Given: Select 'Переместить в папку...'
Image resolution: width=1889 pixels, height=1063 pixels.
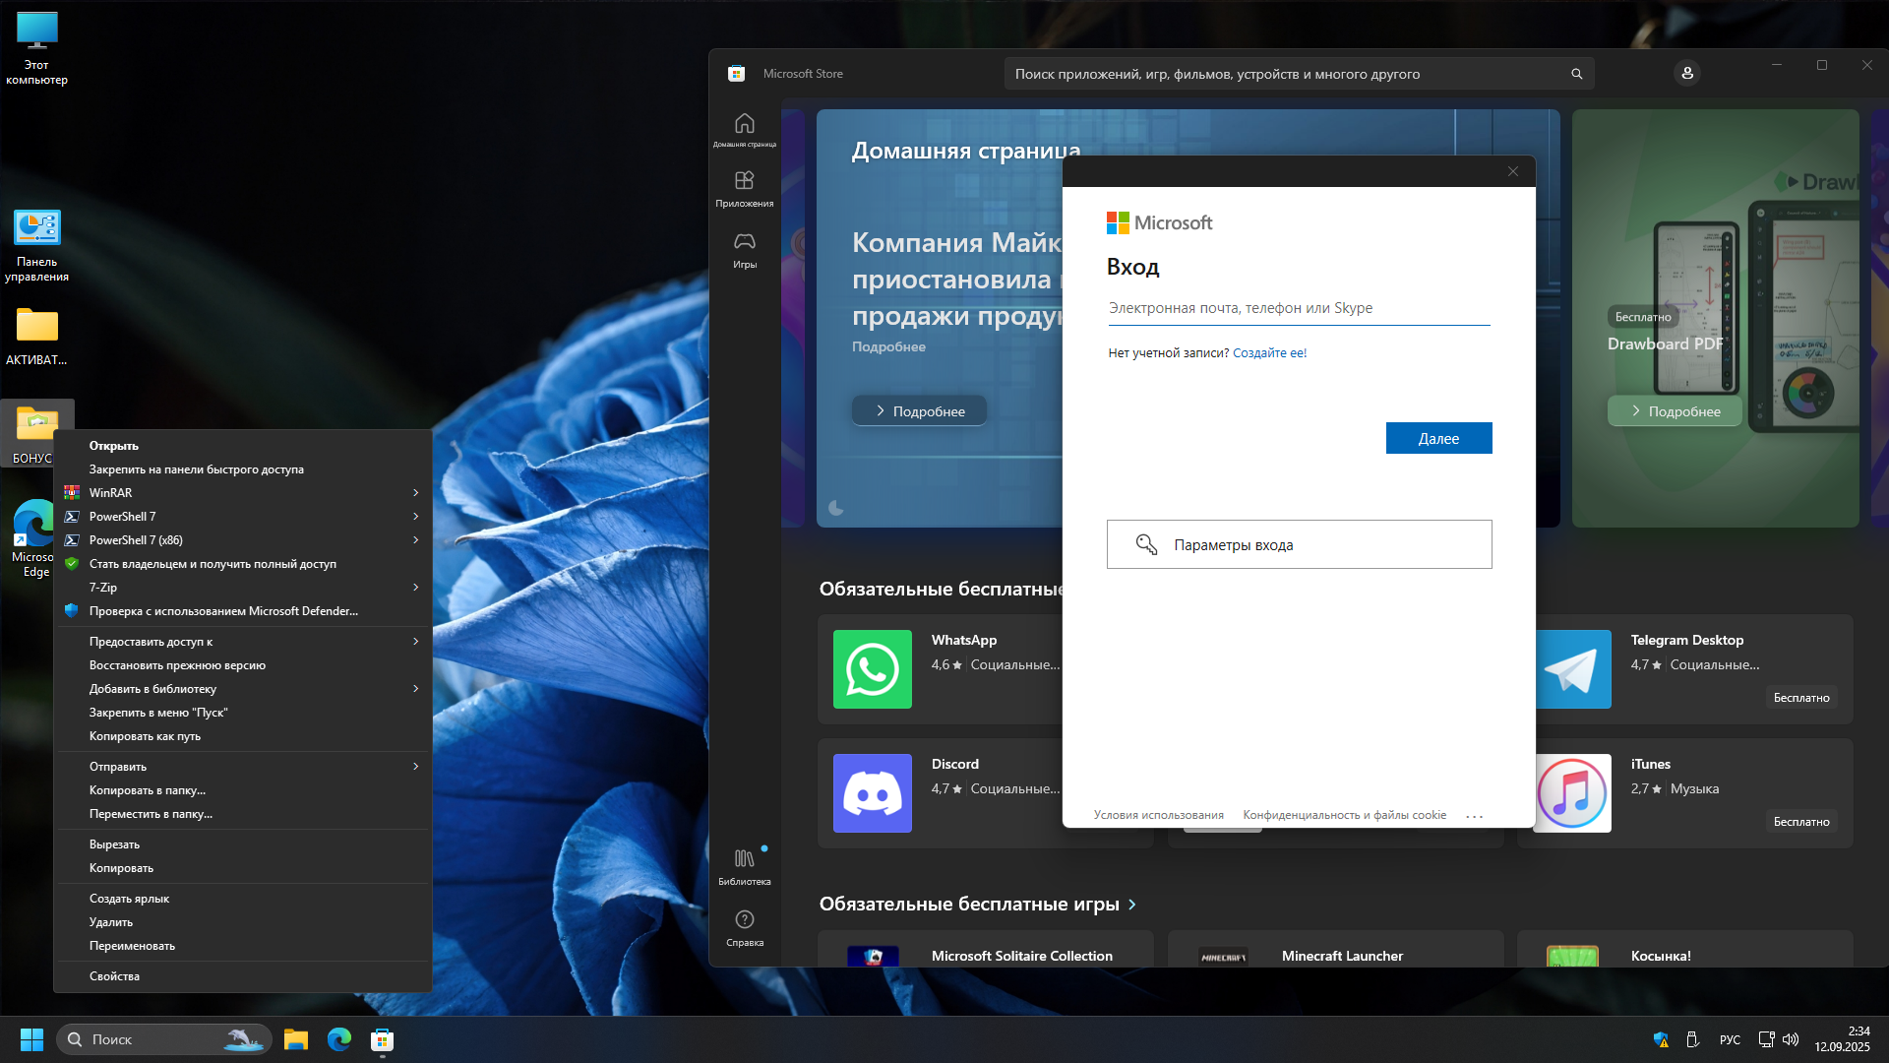Looking at the screenshot, I should click(x=243, y=814).
